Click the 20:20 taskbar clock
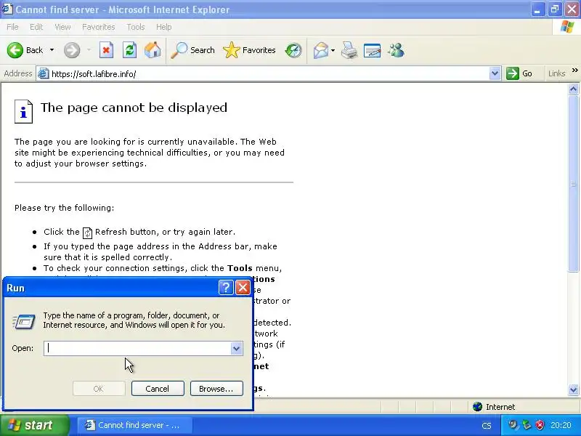 [x=561, y=425]
